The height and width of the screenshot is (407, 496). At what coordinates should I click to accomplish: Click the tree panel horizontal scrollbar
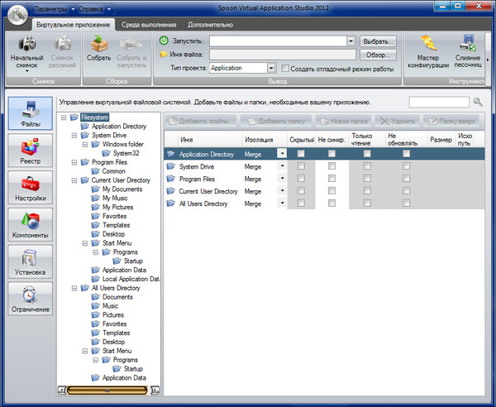107,389
